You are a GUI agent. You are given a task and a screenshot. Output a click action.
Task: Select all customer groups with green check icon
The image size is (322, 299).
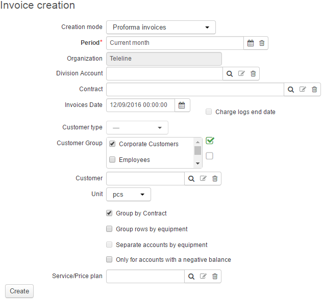[210, 141]
